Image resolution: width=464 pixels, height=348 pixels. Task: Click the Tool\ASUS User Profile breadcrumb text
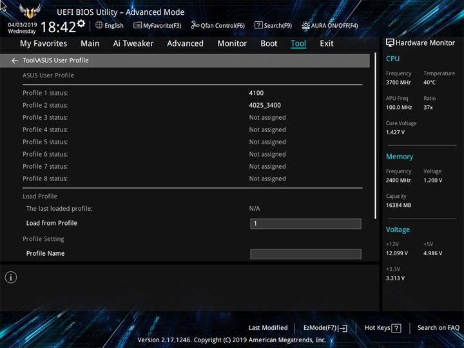coord(55,61)
